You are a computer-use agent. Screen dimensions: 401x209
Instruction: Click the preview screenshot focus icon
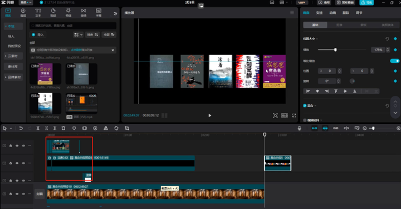[x=275, y=115]
